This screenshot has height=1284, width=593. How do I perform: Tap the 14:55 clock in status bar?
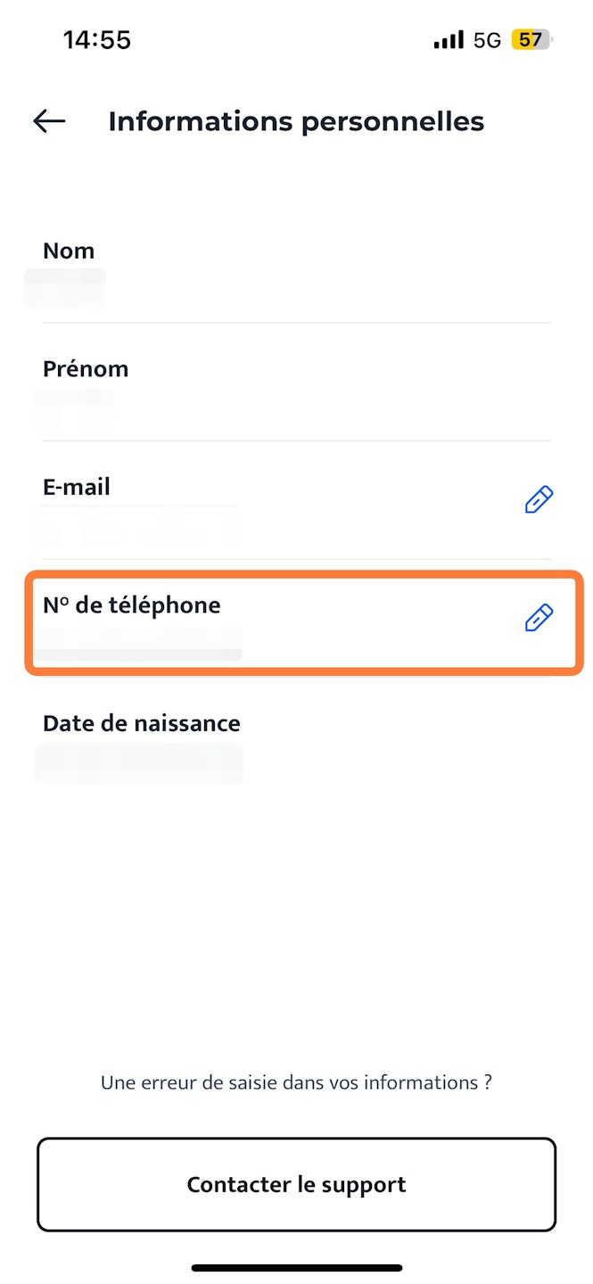coord(97,40)
